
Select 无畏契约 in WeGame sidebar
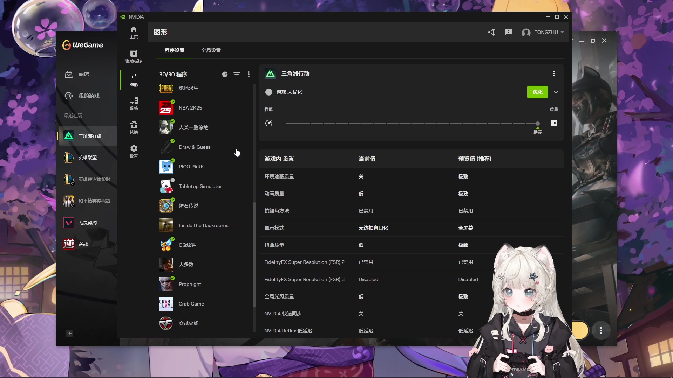(88, 223)
